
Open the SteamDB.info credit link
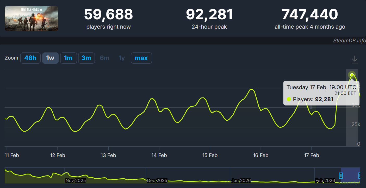[x=349, y=41]
